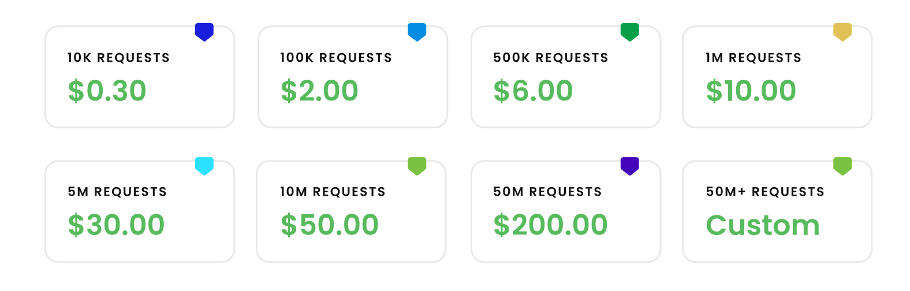
Task: Click the Custom pricing text
Action: (x=763, y=225)
